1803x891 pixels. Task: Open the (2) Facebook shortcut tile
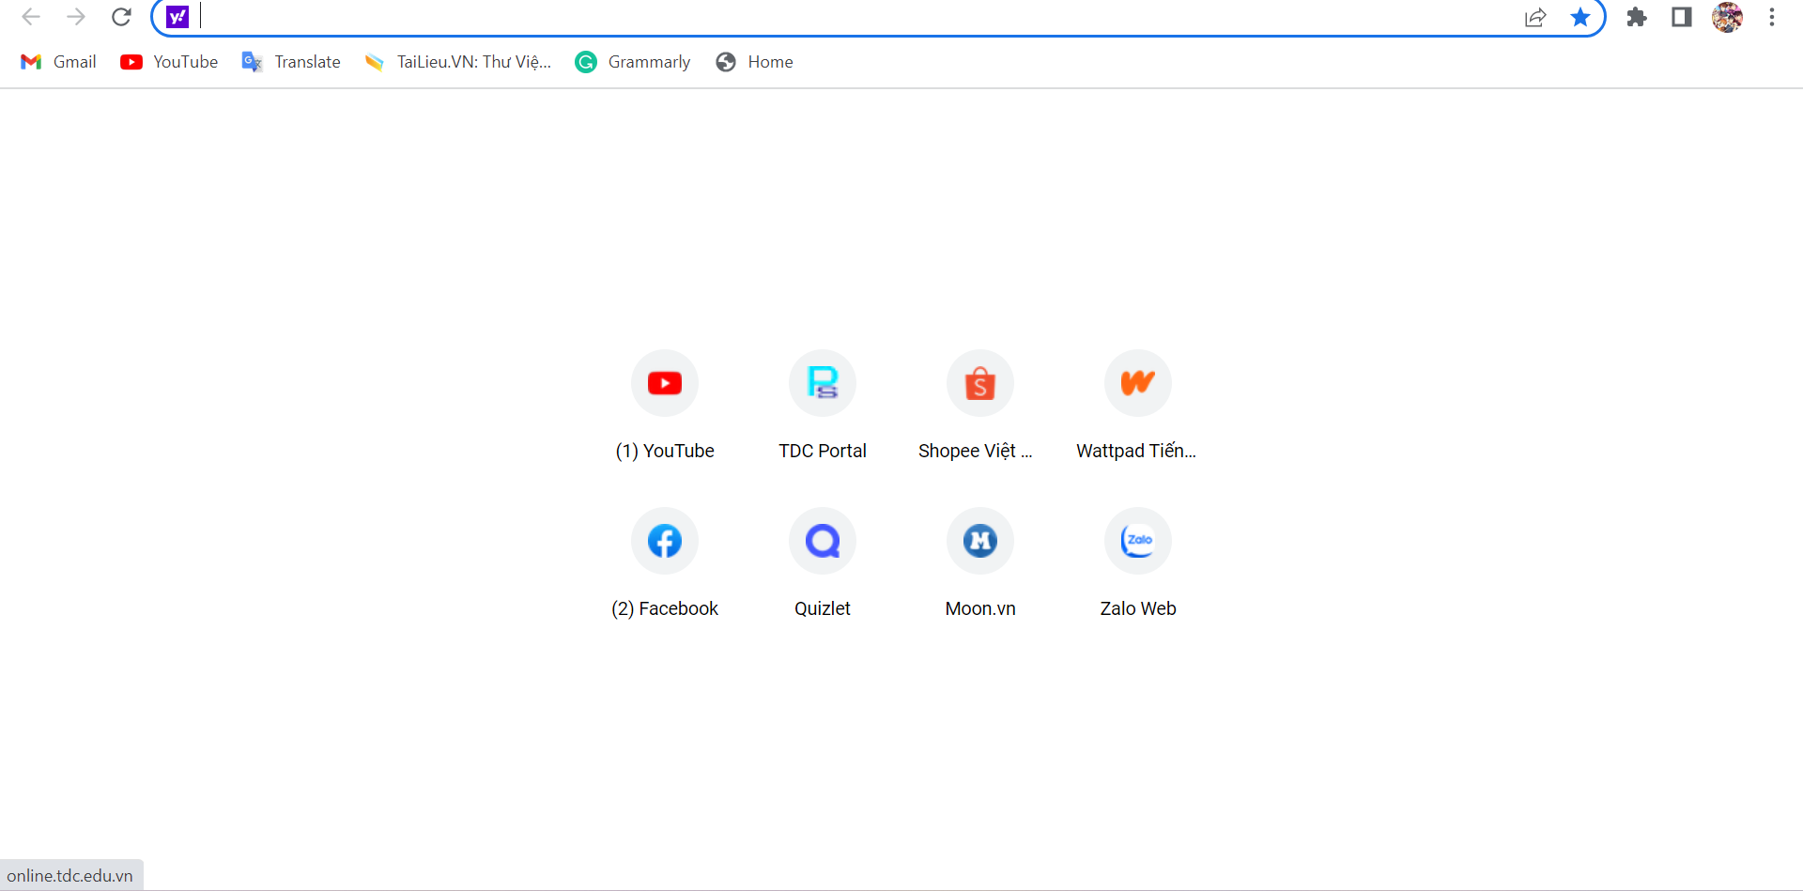pos(665,563)
